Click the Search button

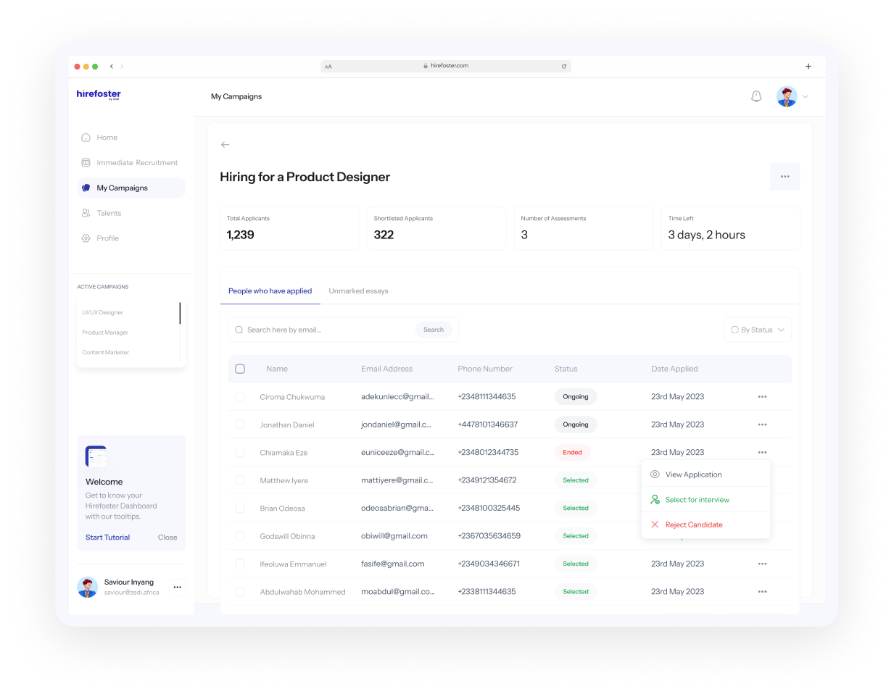434,330
